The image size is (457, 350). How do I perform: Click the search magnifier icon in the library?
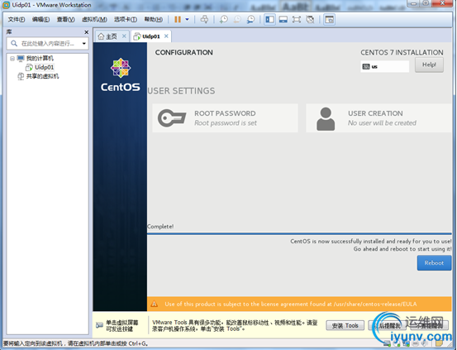click(14, 44)
